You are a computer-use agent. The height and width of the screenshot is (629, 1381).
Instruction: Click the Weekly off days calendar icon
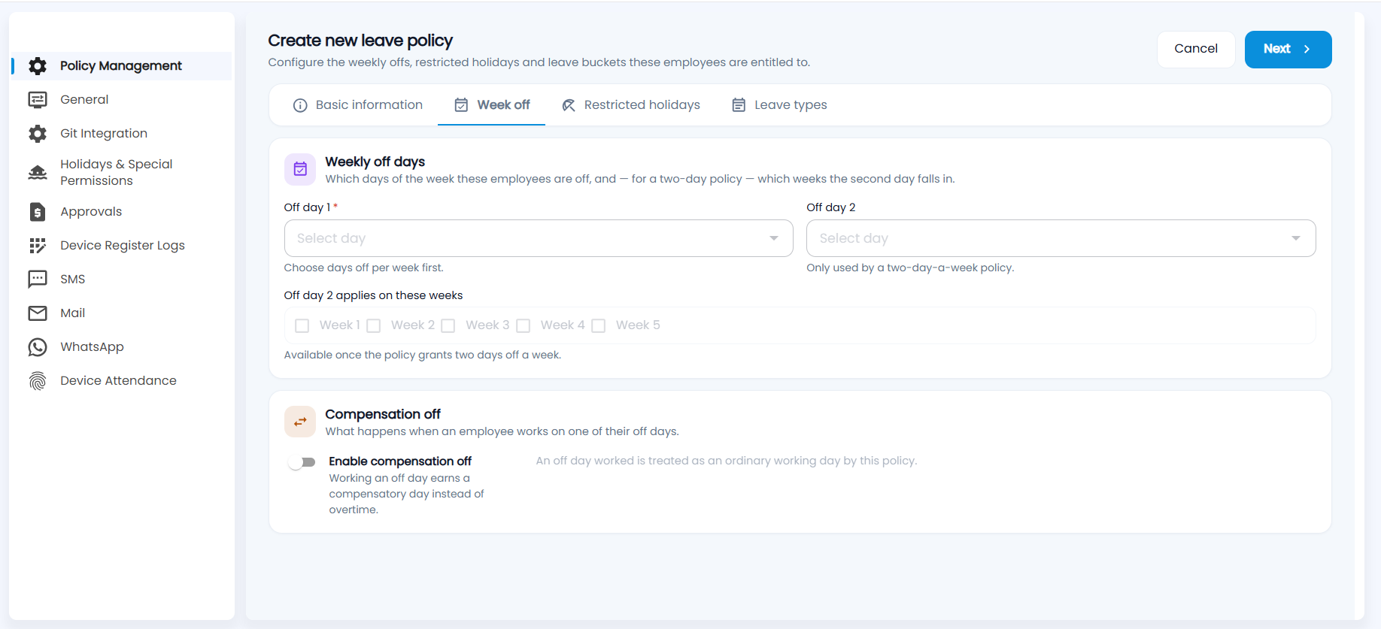[300, 169]
